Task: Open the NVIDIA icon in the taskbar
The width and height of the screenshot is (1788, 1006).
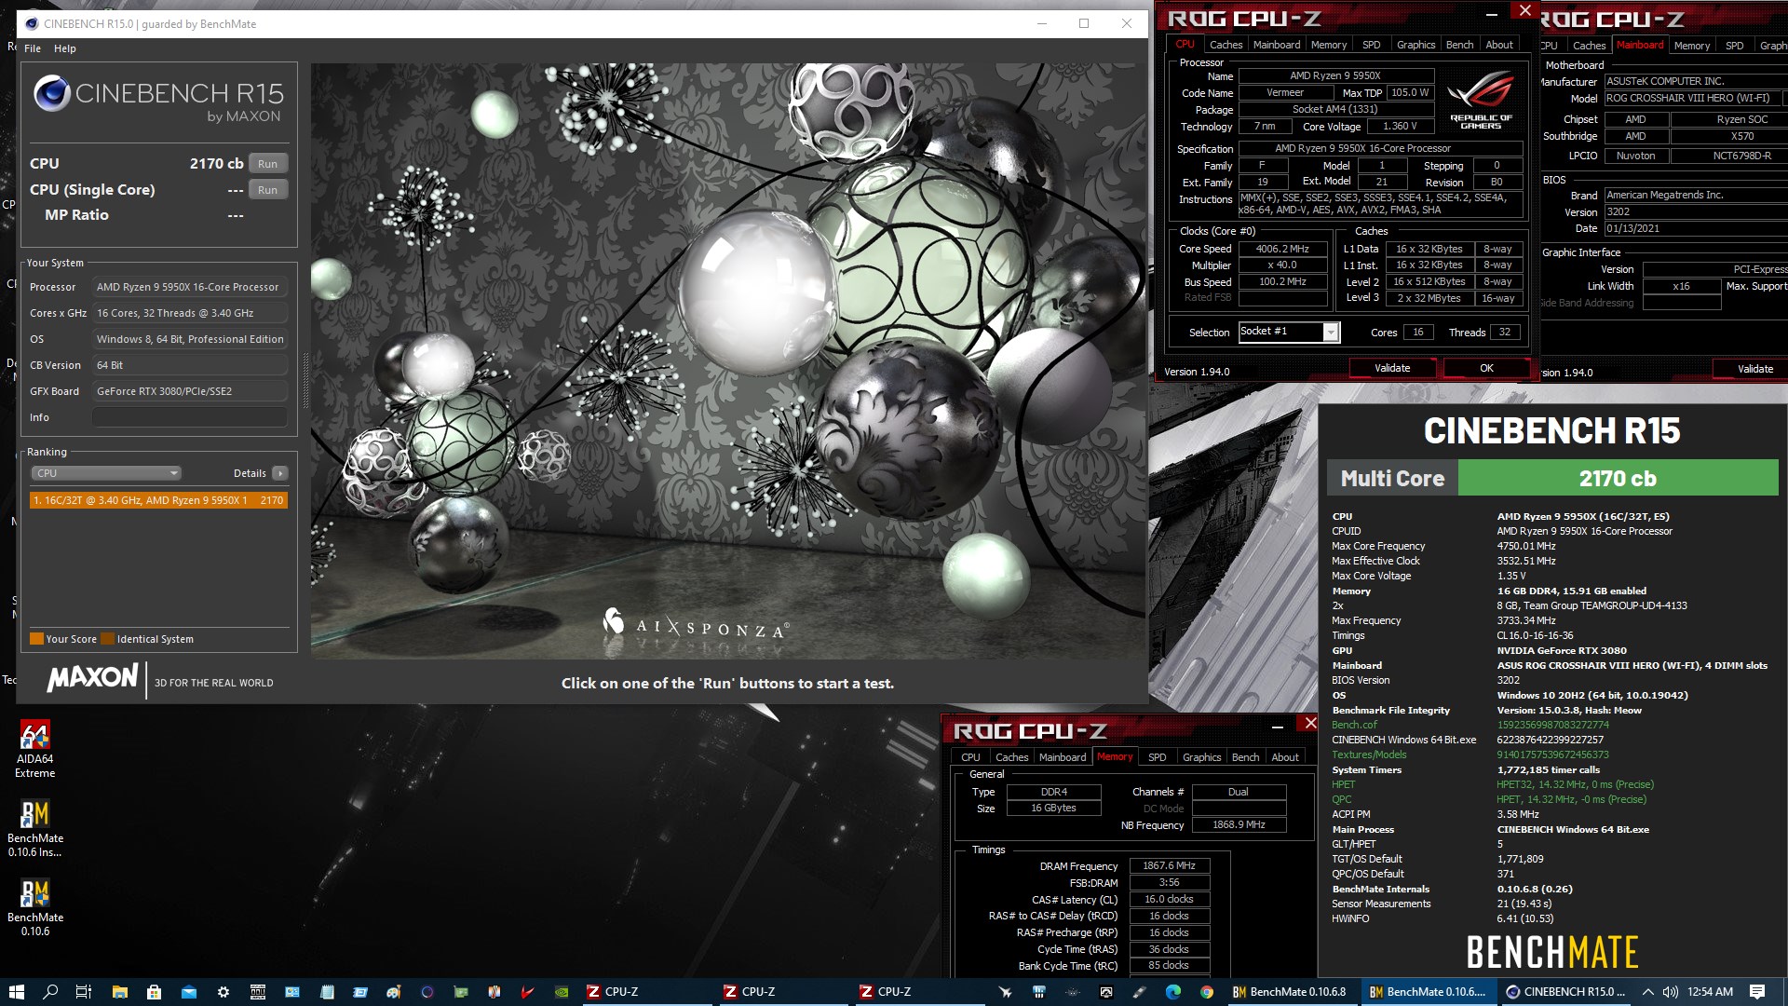Action: pos(561,992)
